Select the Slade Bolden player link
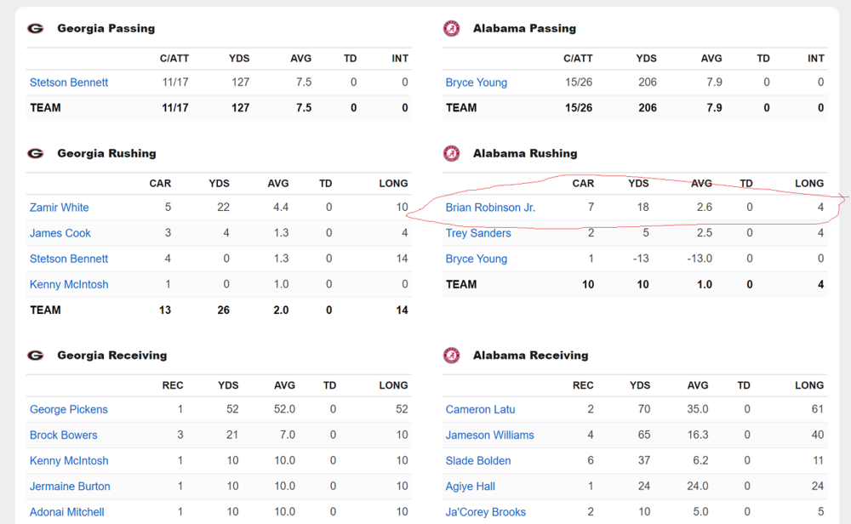Image resolution: width=851 pixels, height=524 pixels. pyautogui.click(x=478, y=460)
